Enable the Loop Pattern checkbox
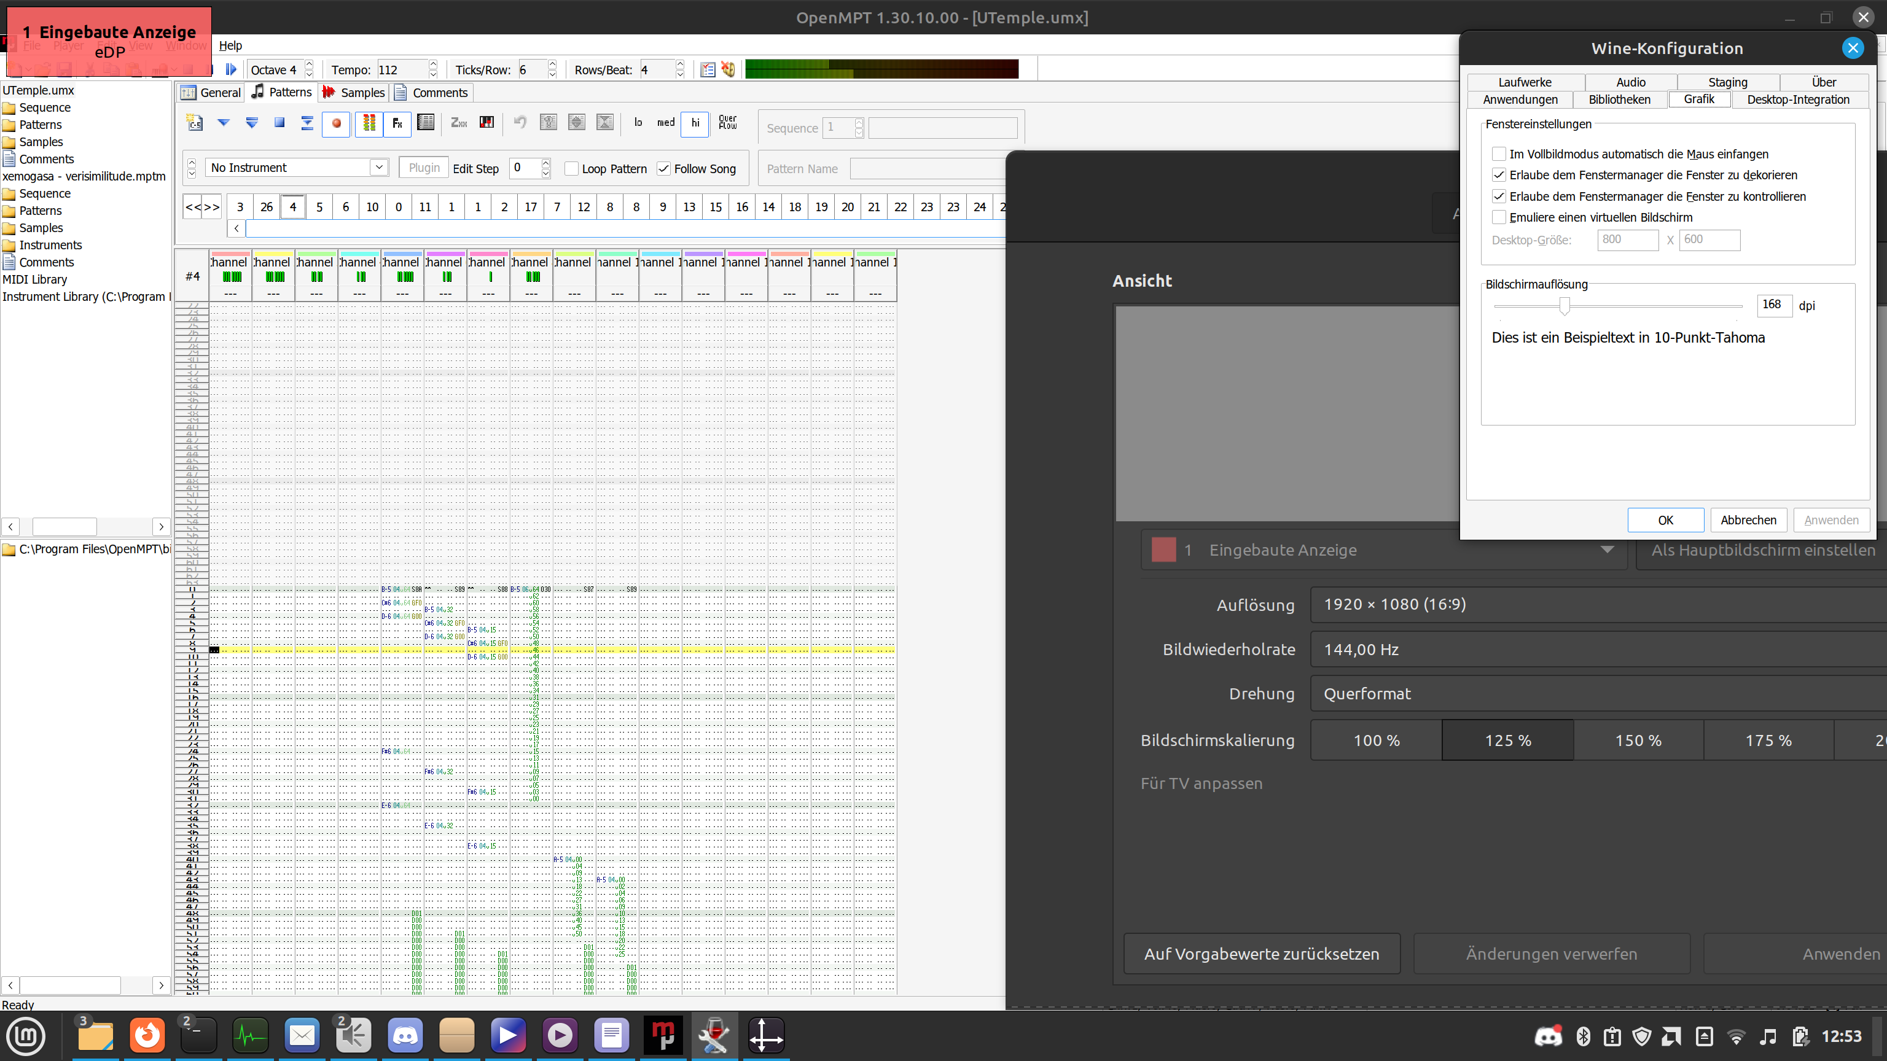The height and width of the screenshot is (1061, 1887). tap(572, 168)
